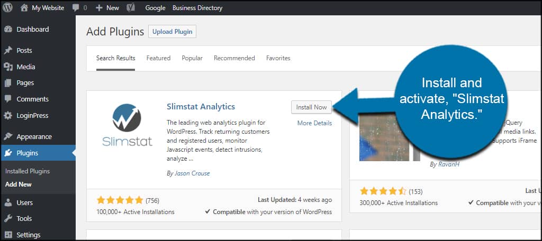Open the Yoast SEO icon in admin bar
This screenshot has height=241, width=542.
tap(131, 8)
